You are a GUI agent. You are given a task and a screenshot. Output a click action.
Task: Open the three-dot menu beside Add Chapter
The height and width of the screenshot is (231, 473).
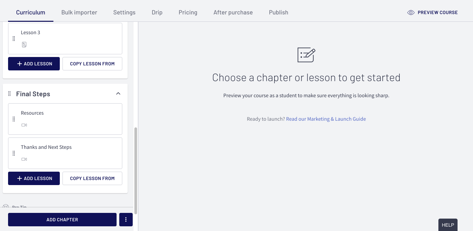pos(126,220)
